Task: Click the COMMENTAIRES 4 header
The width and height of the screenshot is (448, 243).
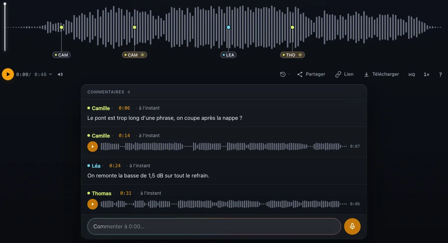Action: tap(108, 92)
